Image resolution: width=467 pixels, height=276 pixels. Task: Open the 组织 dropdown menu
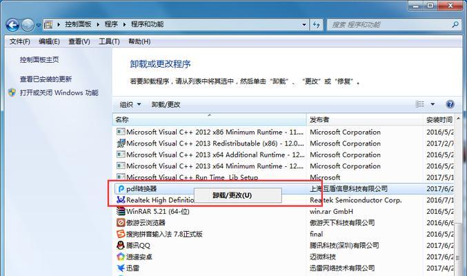click(130, 105)
